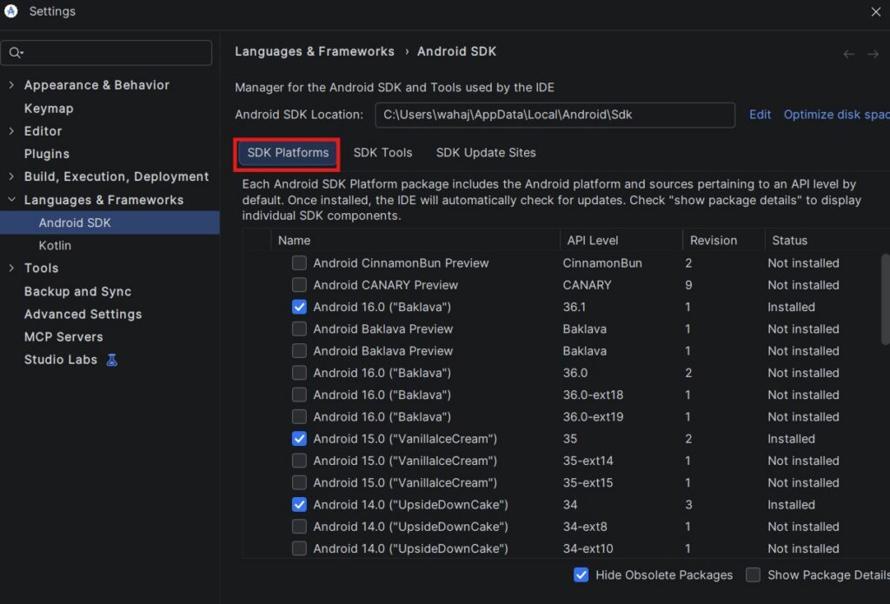Toggle Hide Obsolete Packages checkbox
This screenshot has height=604, width=890.
click(581, 574)
